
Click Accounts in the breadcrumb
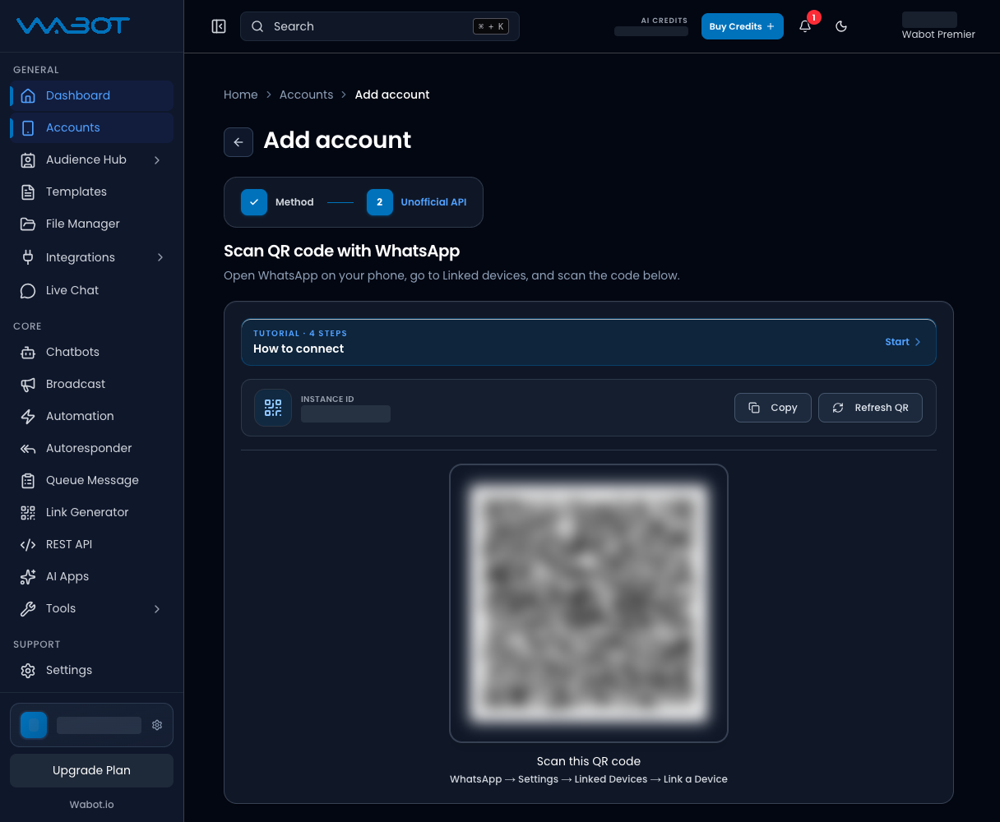[x=306, y=95]
